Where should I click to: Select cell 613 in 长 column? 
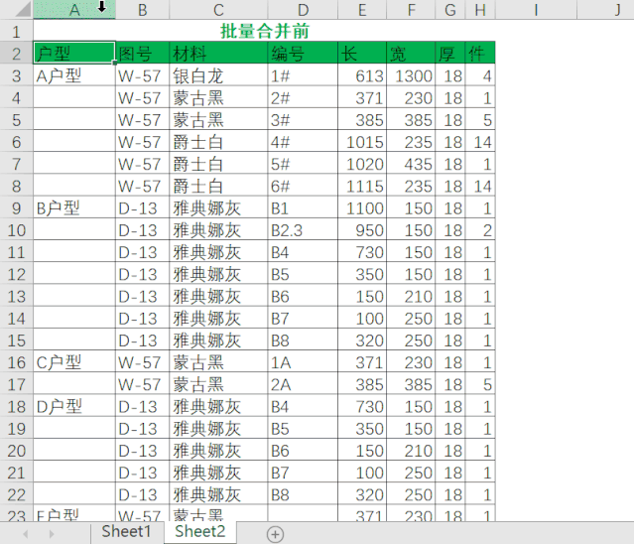[362, 75]
